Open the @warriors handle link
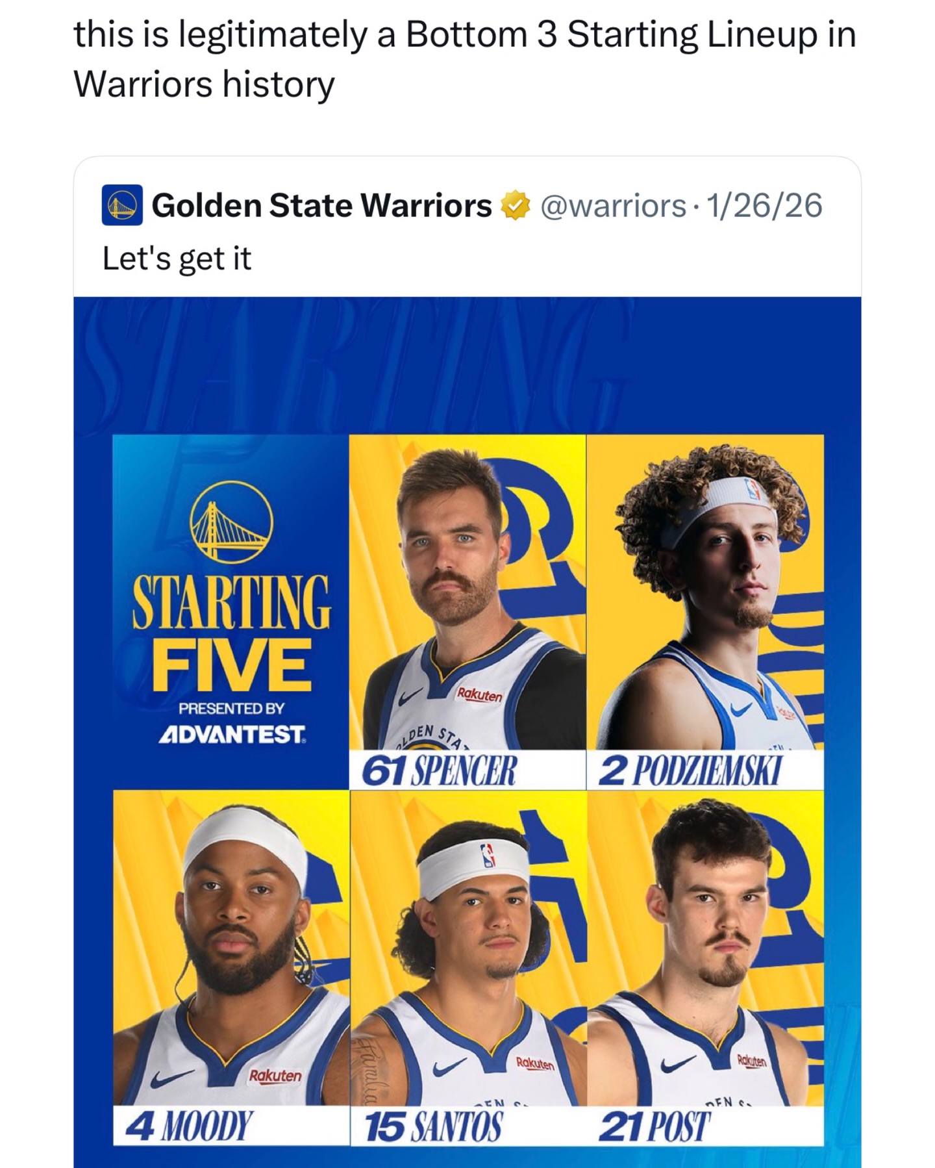 click(612, 205)
